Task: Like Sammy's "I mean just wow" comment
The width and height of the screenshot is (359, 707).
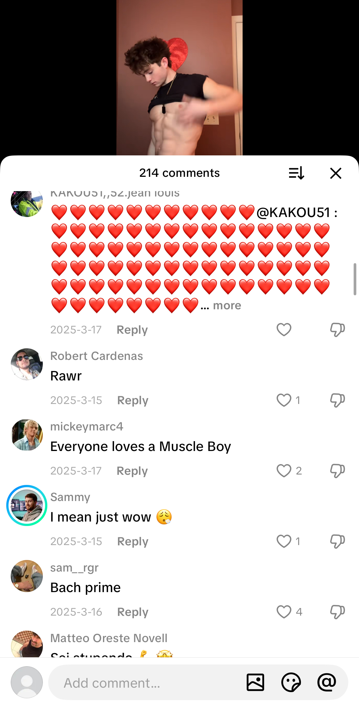Action: tap(284, 541)
